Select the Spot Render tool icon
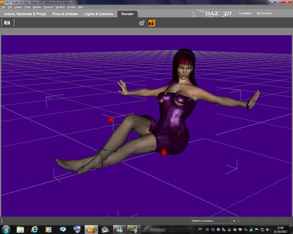Image resolution: width=293 pixels, height=234 pixels. click(x=142, y=23)
